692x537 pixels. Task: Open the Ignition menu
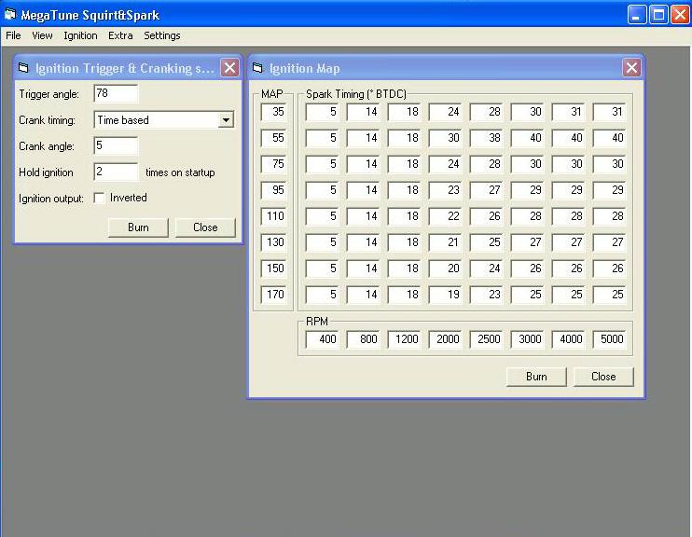click(x=80, y=35)
